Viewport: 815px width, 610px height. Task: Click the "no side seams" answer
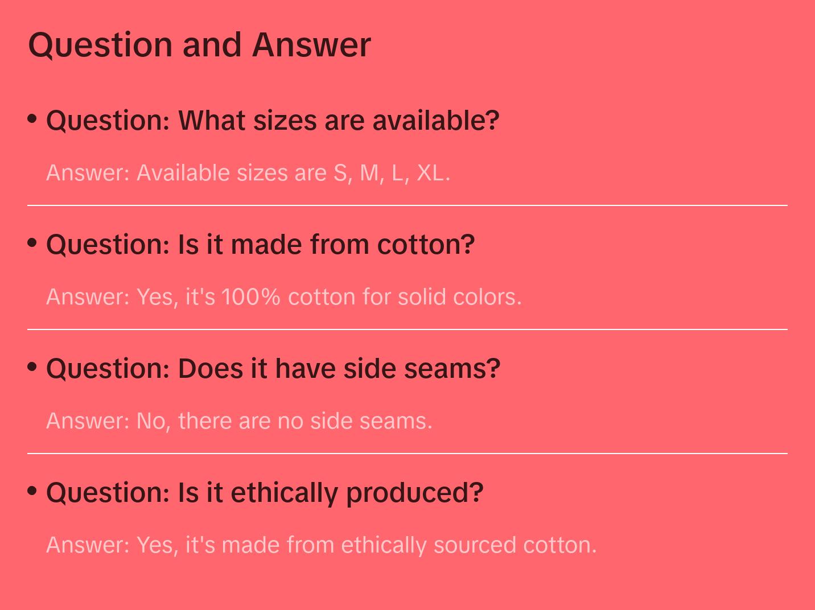click(239, 421)
